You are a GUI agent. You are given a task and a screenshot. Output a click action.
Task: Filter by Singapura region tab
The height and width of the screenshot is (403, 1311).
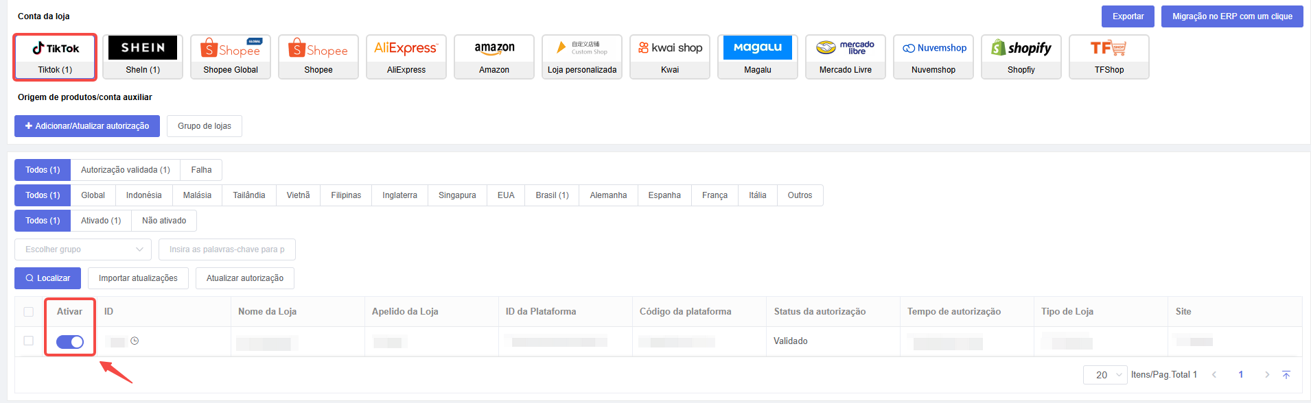(457, 195)
